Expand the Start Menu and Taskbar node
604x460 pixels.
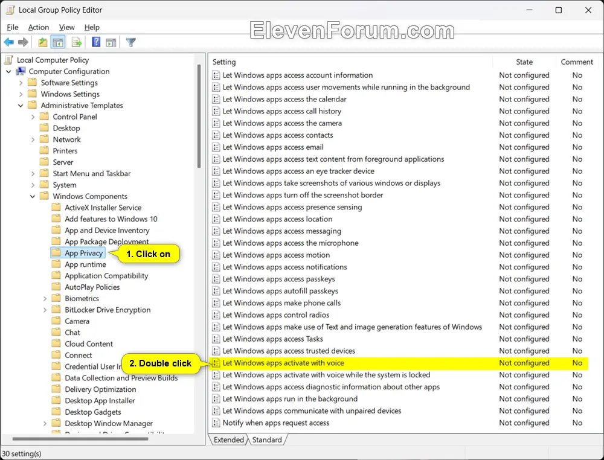[x=33, y=174]
